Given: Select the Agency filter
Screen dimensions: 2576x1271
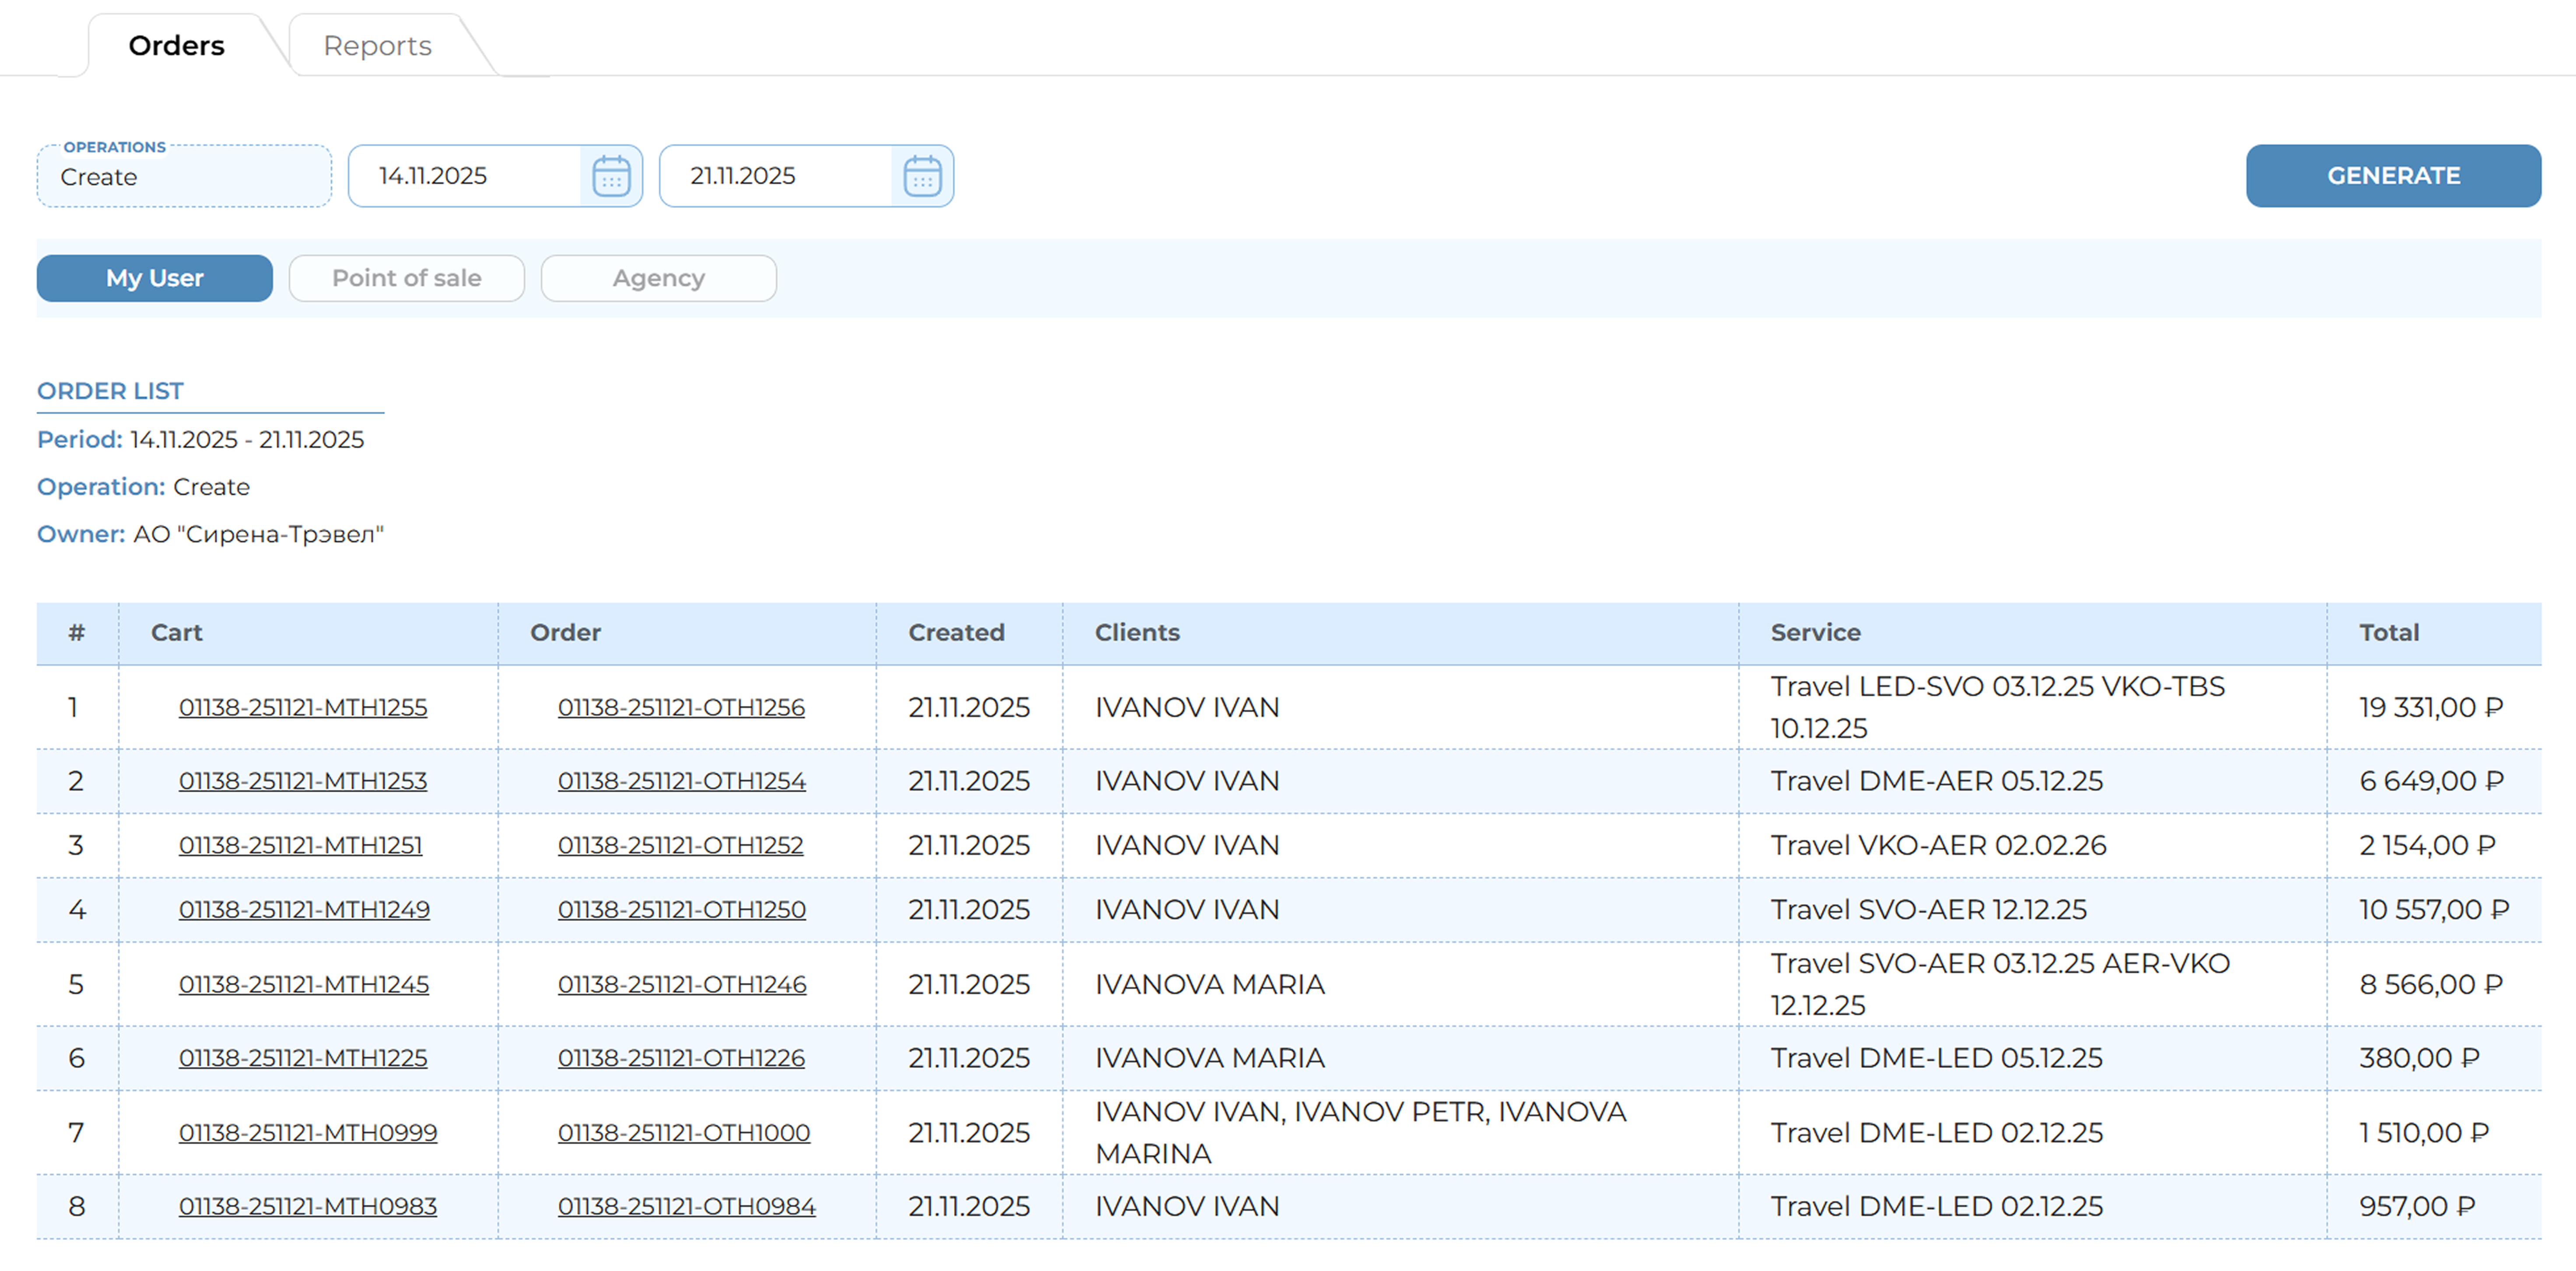Looking at the screenshot, I should click(659, 278).
